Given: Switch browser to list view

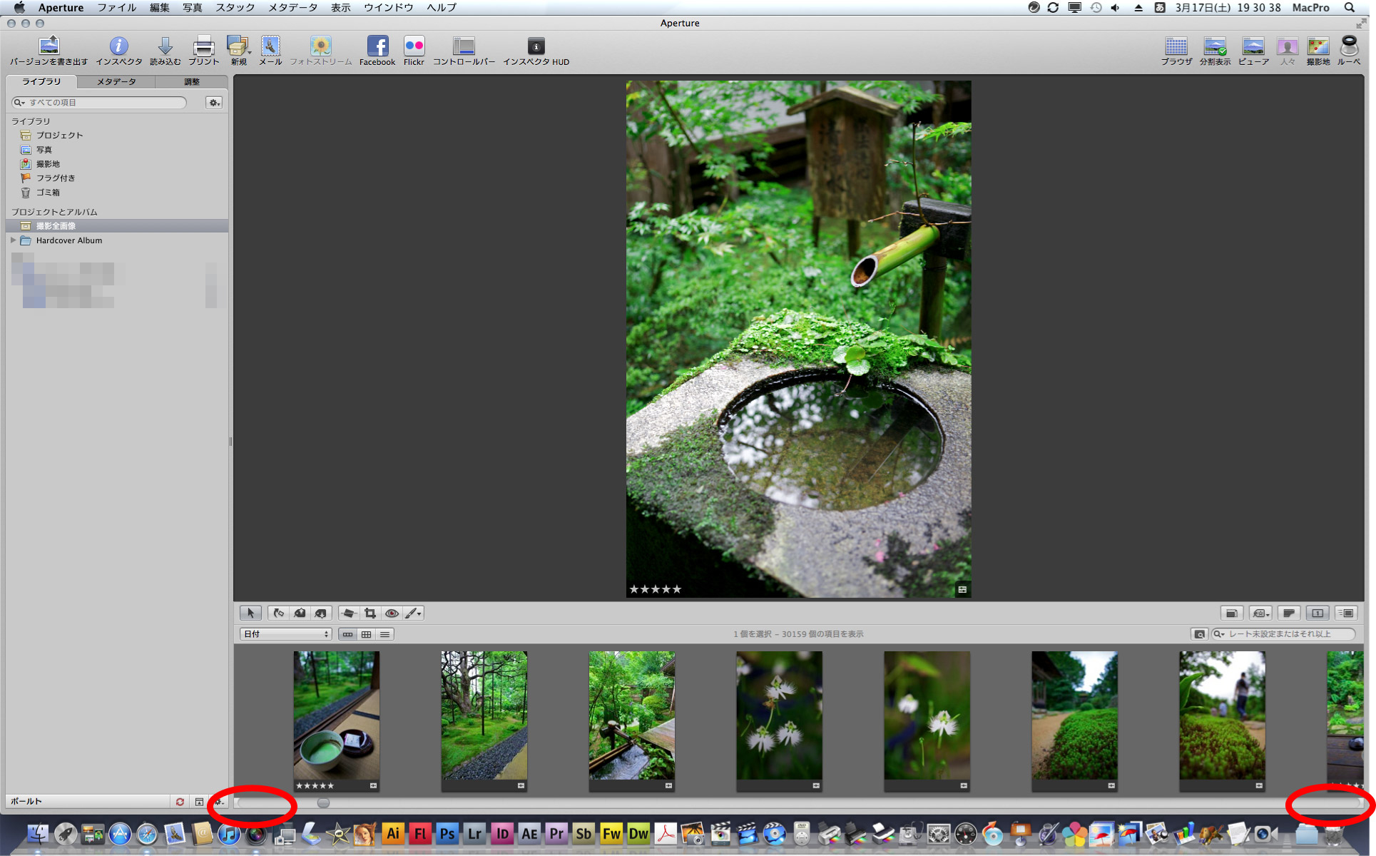Looking at the screenshot, I should (x=385, y=634).
